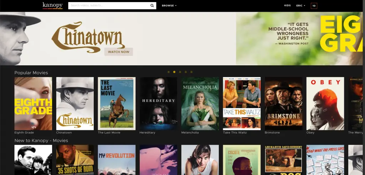Open the woman in white tank top poster
The height and width of the screenshot is (175, 365).
pos(200,160)
